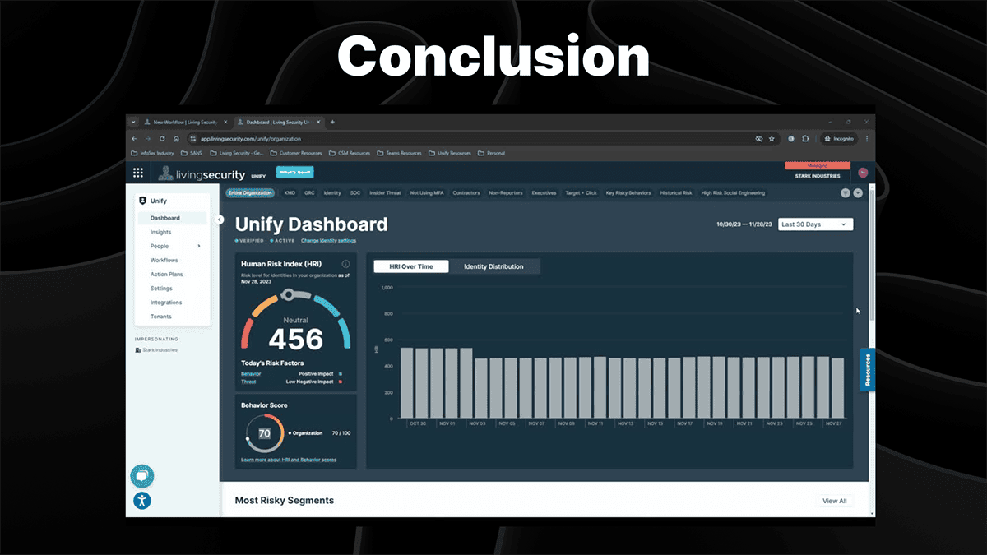Click the browser forward arrow

[x=149, y=139]
